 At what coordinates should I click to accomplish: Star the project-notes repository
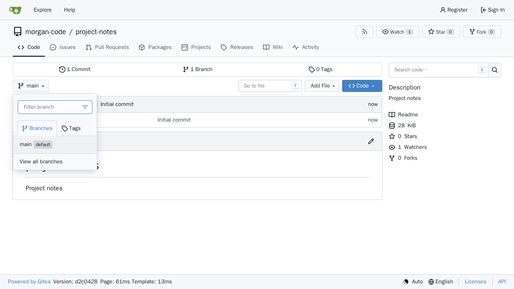coord(441,32)
